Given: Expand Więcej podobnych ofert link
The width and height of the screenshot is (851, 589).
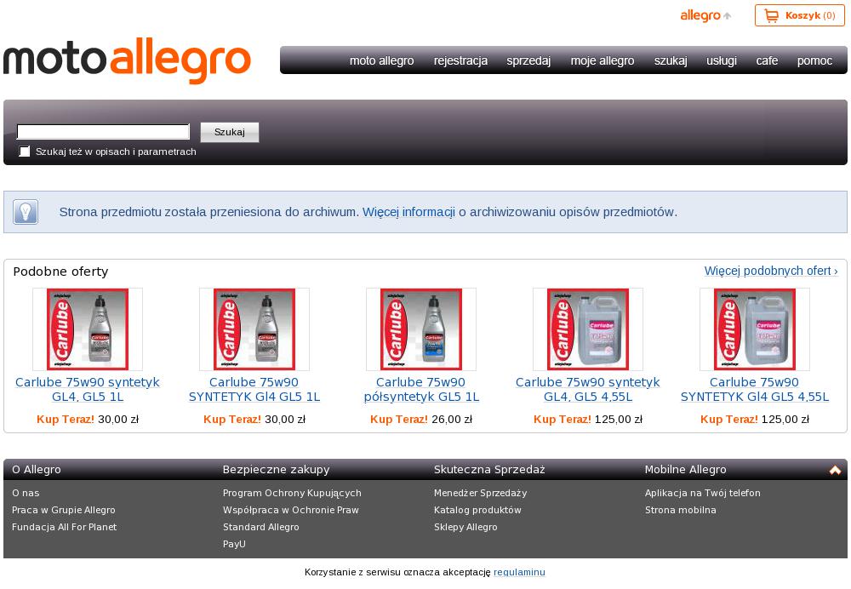Looking at the screenshot, I should [771, 271].
